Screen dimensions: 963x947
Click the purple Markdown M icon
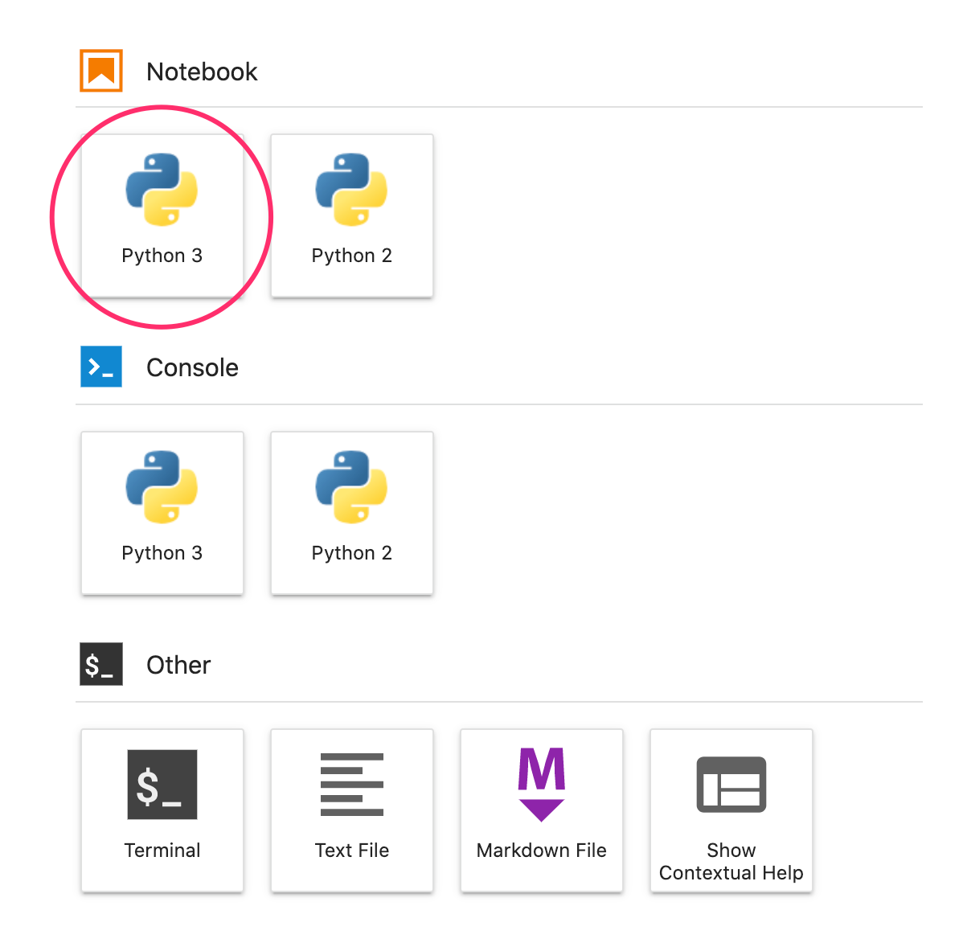541,783
